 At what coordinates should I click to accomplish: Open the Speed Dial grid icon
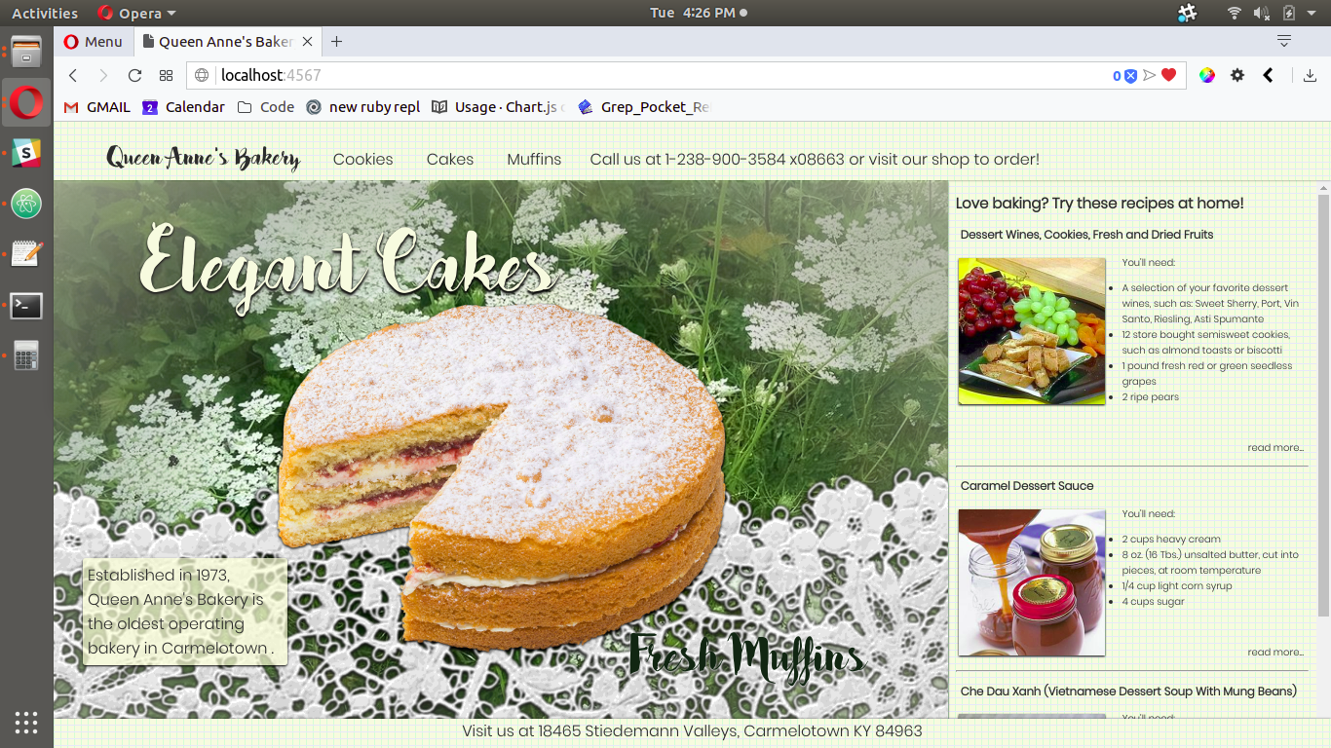166,75
